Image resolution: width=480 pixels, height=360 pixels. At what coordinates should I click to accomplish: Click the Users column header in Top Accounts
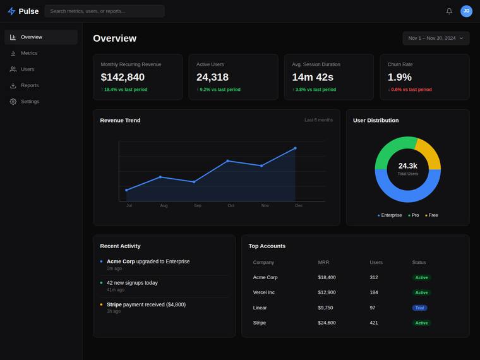(x=376, y=262)
